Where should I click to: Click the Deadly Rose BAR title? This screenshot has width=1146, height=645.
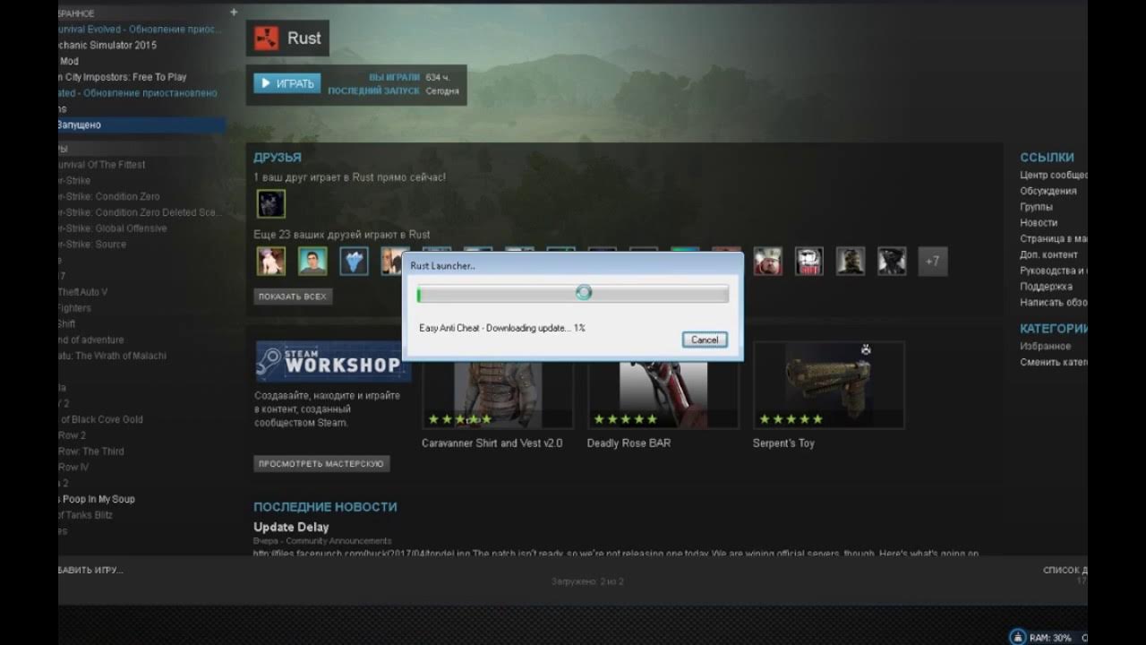pyautogui.click(x=629, y=443)
